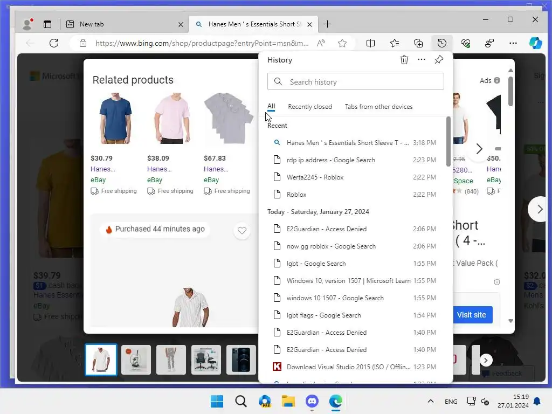Viewport: 552px width, 414px height.
Task: Click the product popup scrollbar thumb
Action: (510, 91)
